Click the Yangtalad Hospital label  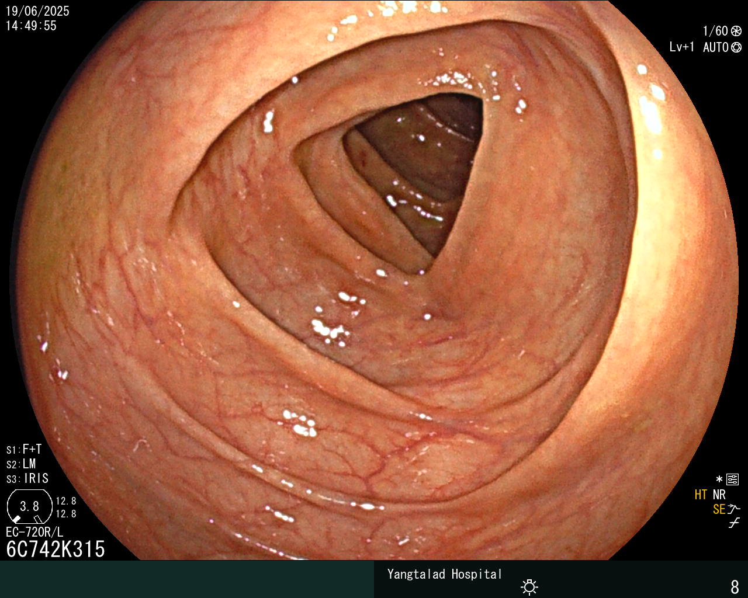pos(445,574)
